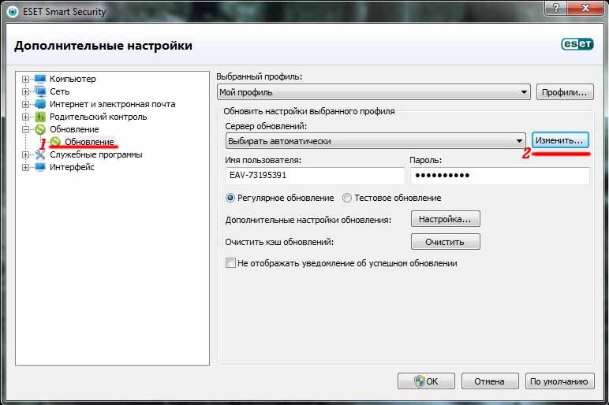Expand the Компьютер tree node
Viewport: 609px width, 405px height.
click(25, 79)
